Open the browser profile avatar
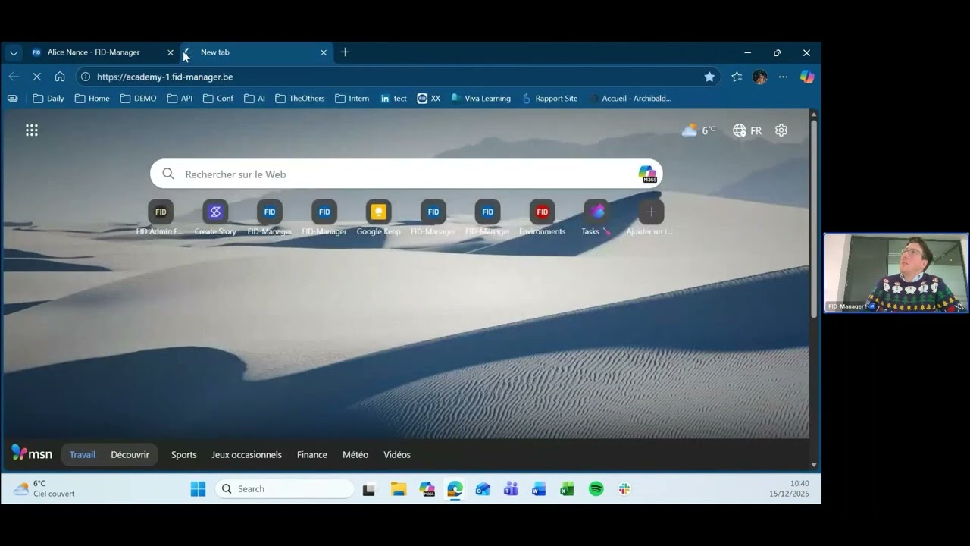This screenshot has width=970, height=546. pos(760,77)
